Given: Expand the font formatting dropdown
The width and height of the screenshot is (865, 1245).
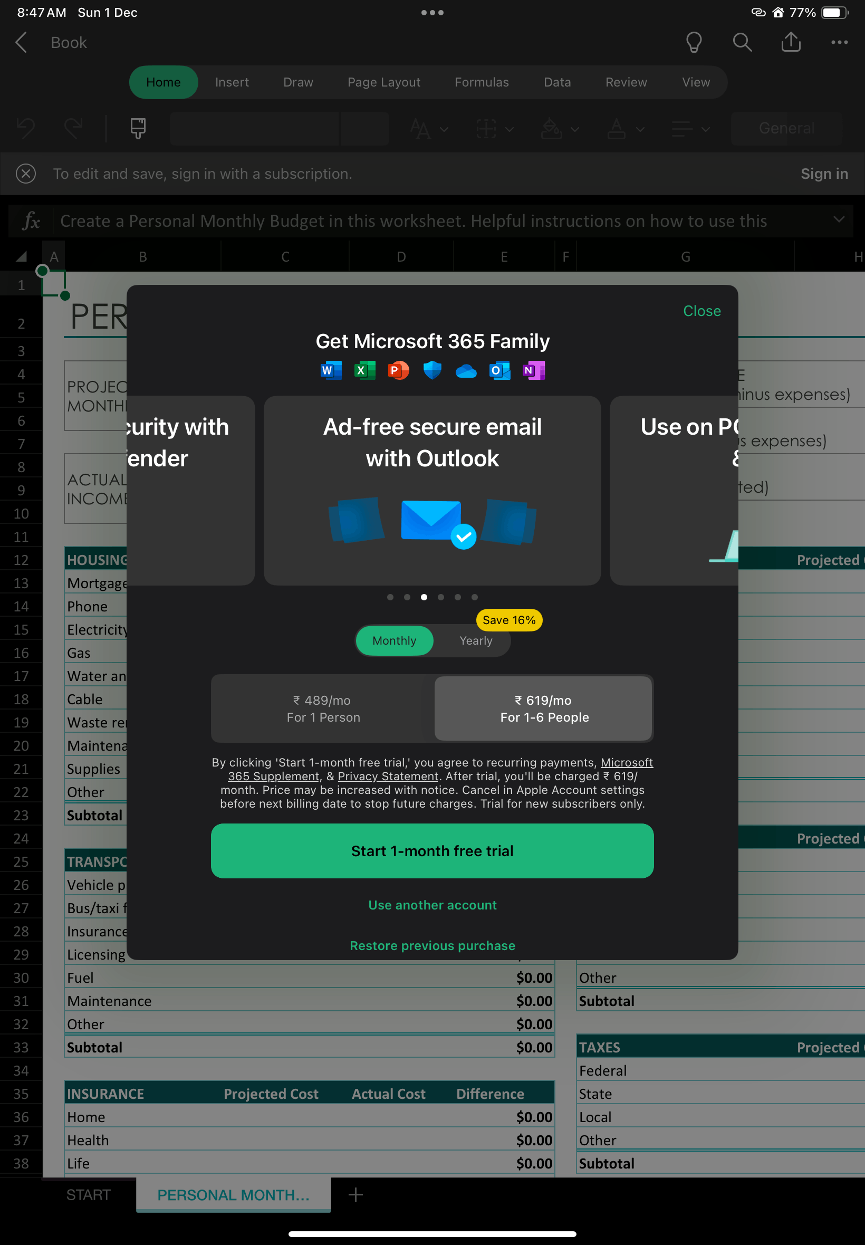Looking at the screenshot, I should (429, 129).
